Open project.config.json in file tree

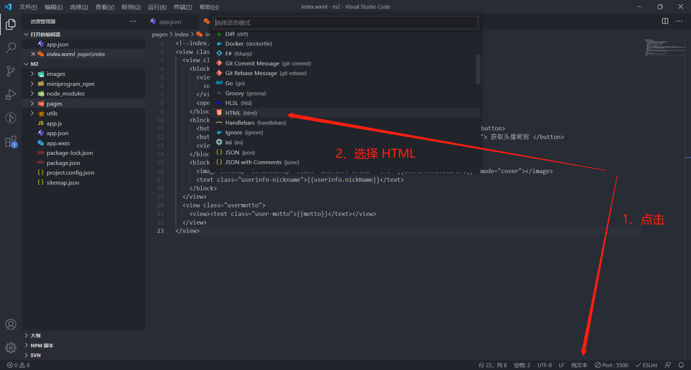(x=83, y=172)
